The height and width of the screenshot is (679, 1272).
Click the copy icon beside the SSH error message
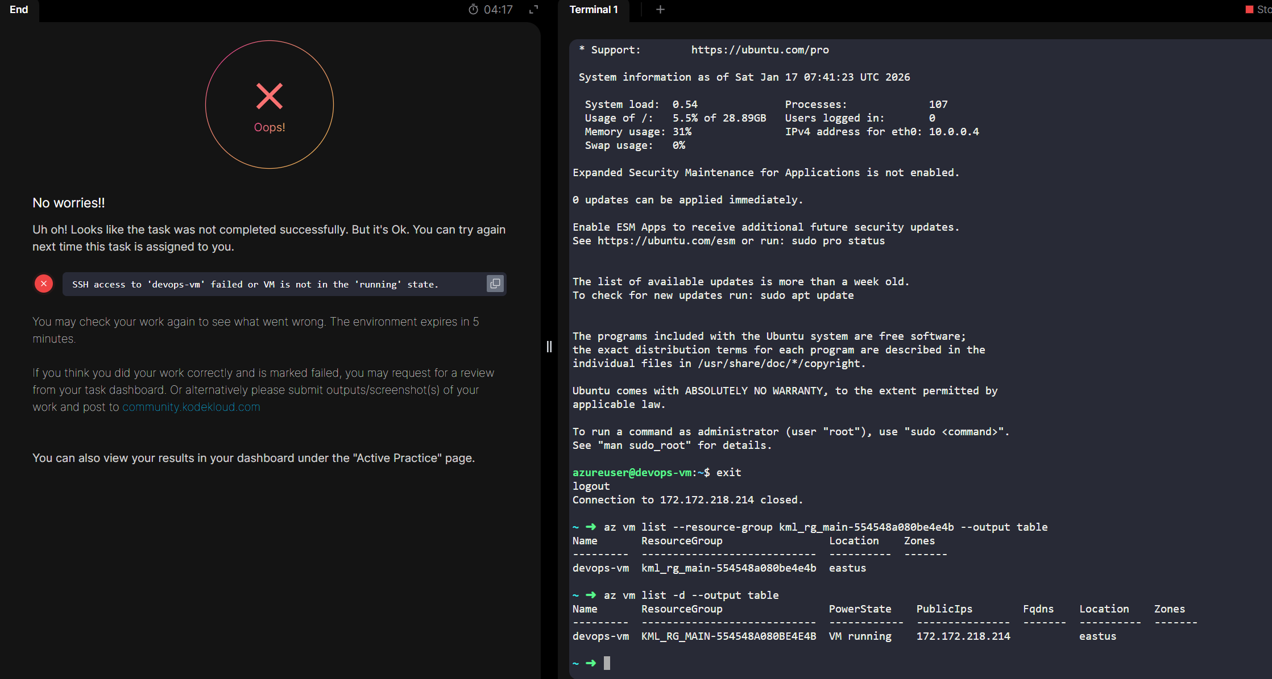495,284
